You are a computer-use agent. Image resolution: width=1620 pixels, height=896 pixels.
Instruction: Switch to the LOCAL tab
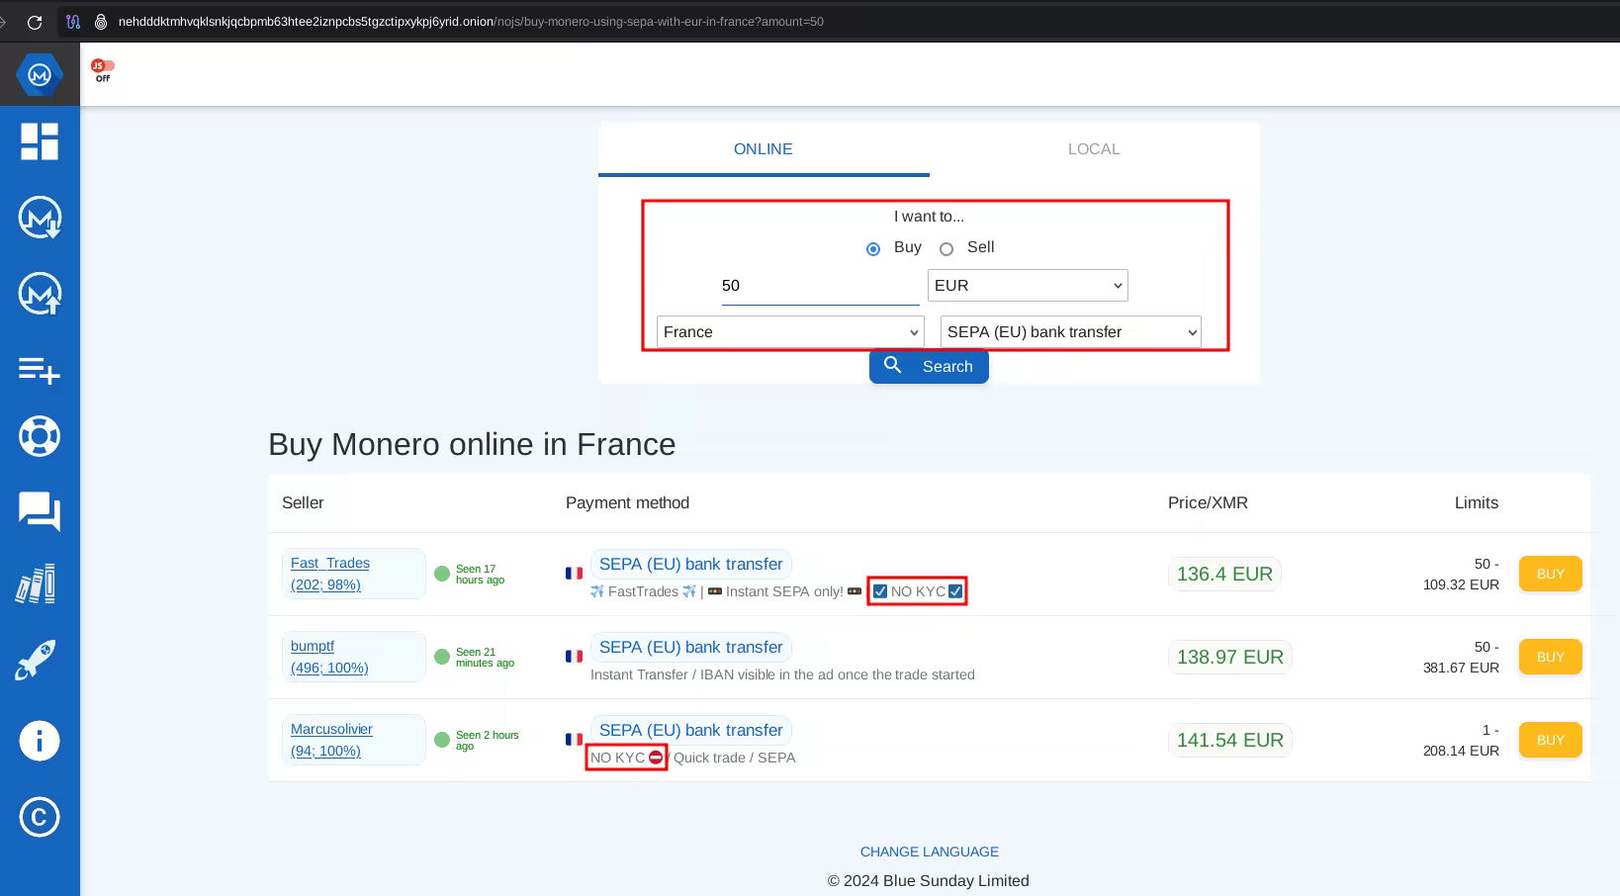(x=1094, y=149)
